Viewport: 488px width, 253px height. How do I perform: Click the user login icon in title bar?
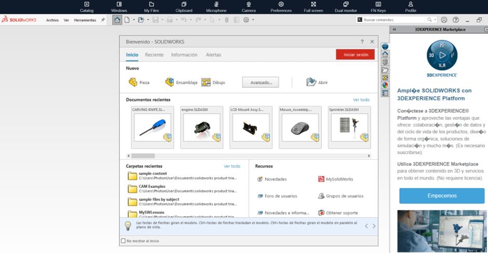click(444, 20)
